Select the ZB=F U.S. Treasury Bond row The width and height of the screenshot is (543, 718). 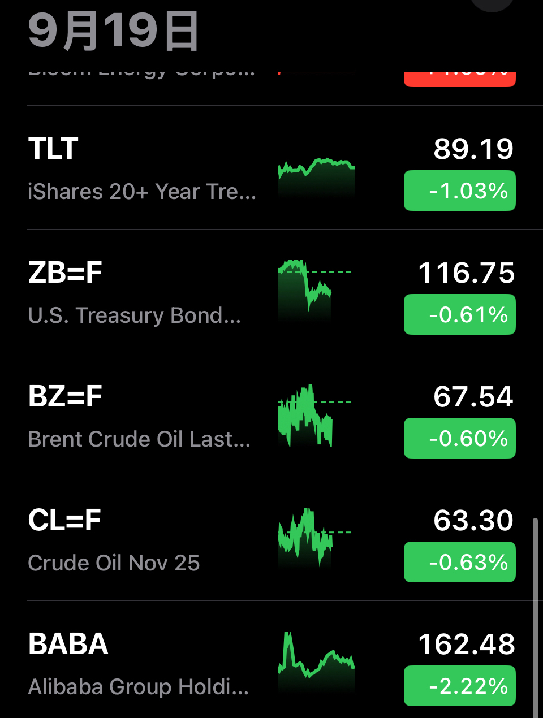tap(271, 292)
